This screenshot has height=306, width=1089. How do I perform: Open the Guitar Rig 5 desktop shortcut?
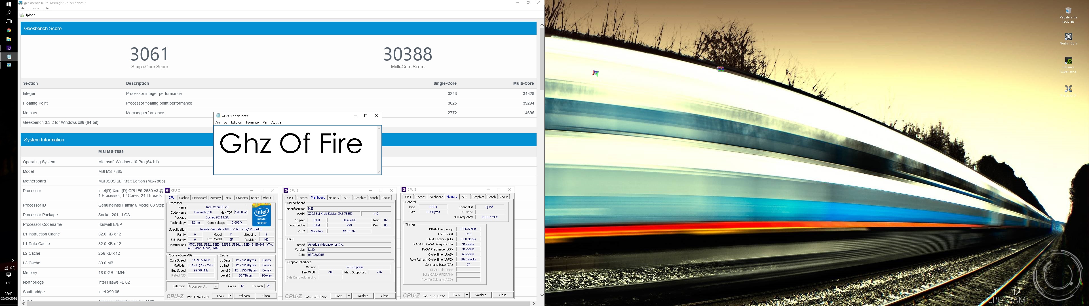[x=1068, y=39]
